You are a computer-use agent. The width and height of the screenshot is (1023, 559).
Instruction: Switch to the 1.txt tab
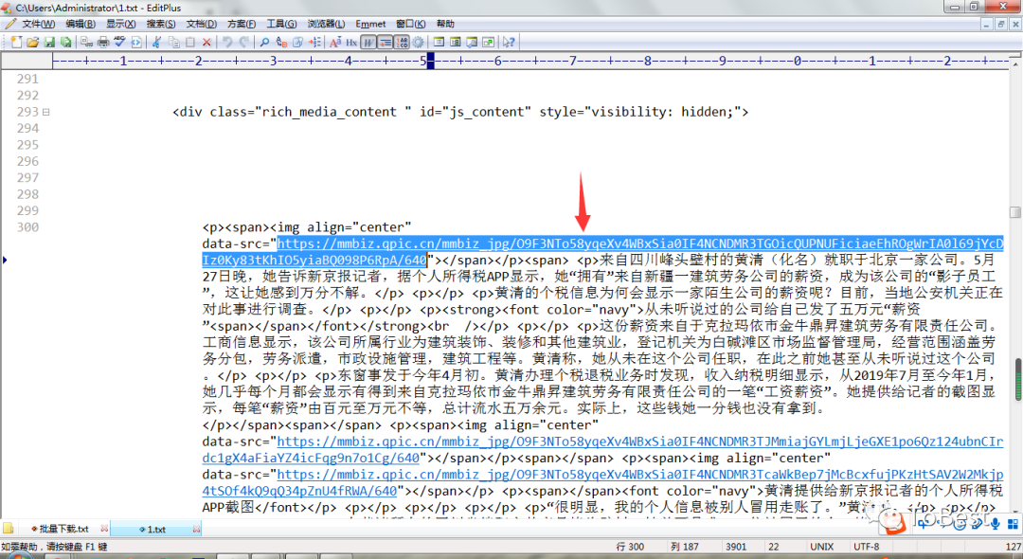(x=156, y=529)
